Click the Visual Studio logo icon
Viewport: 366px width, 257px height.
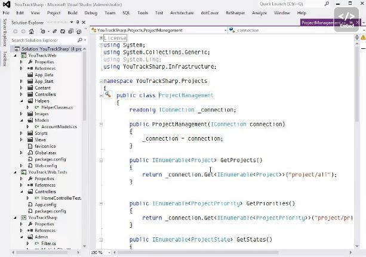(7, 4)
